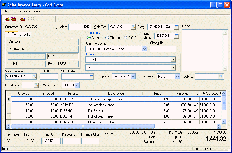The image size is (232, 153).
Task: Click grid scroll down arrow
Action: coord(224,121)
